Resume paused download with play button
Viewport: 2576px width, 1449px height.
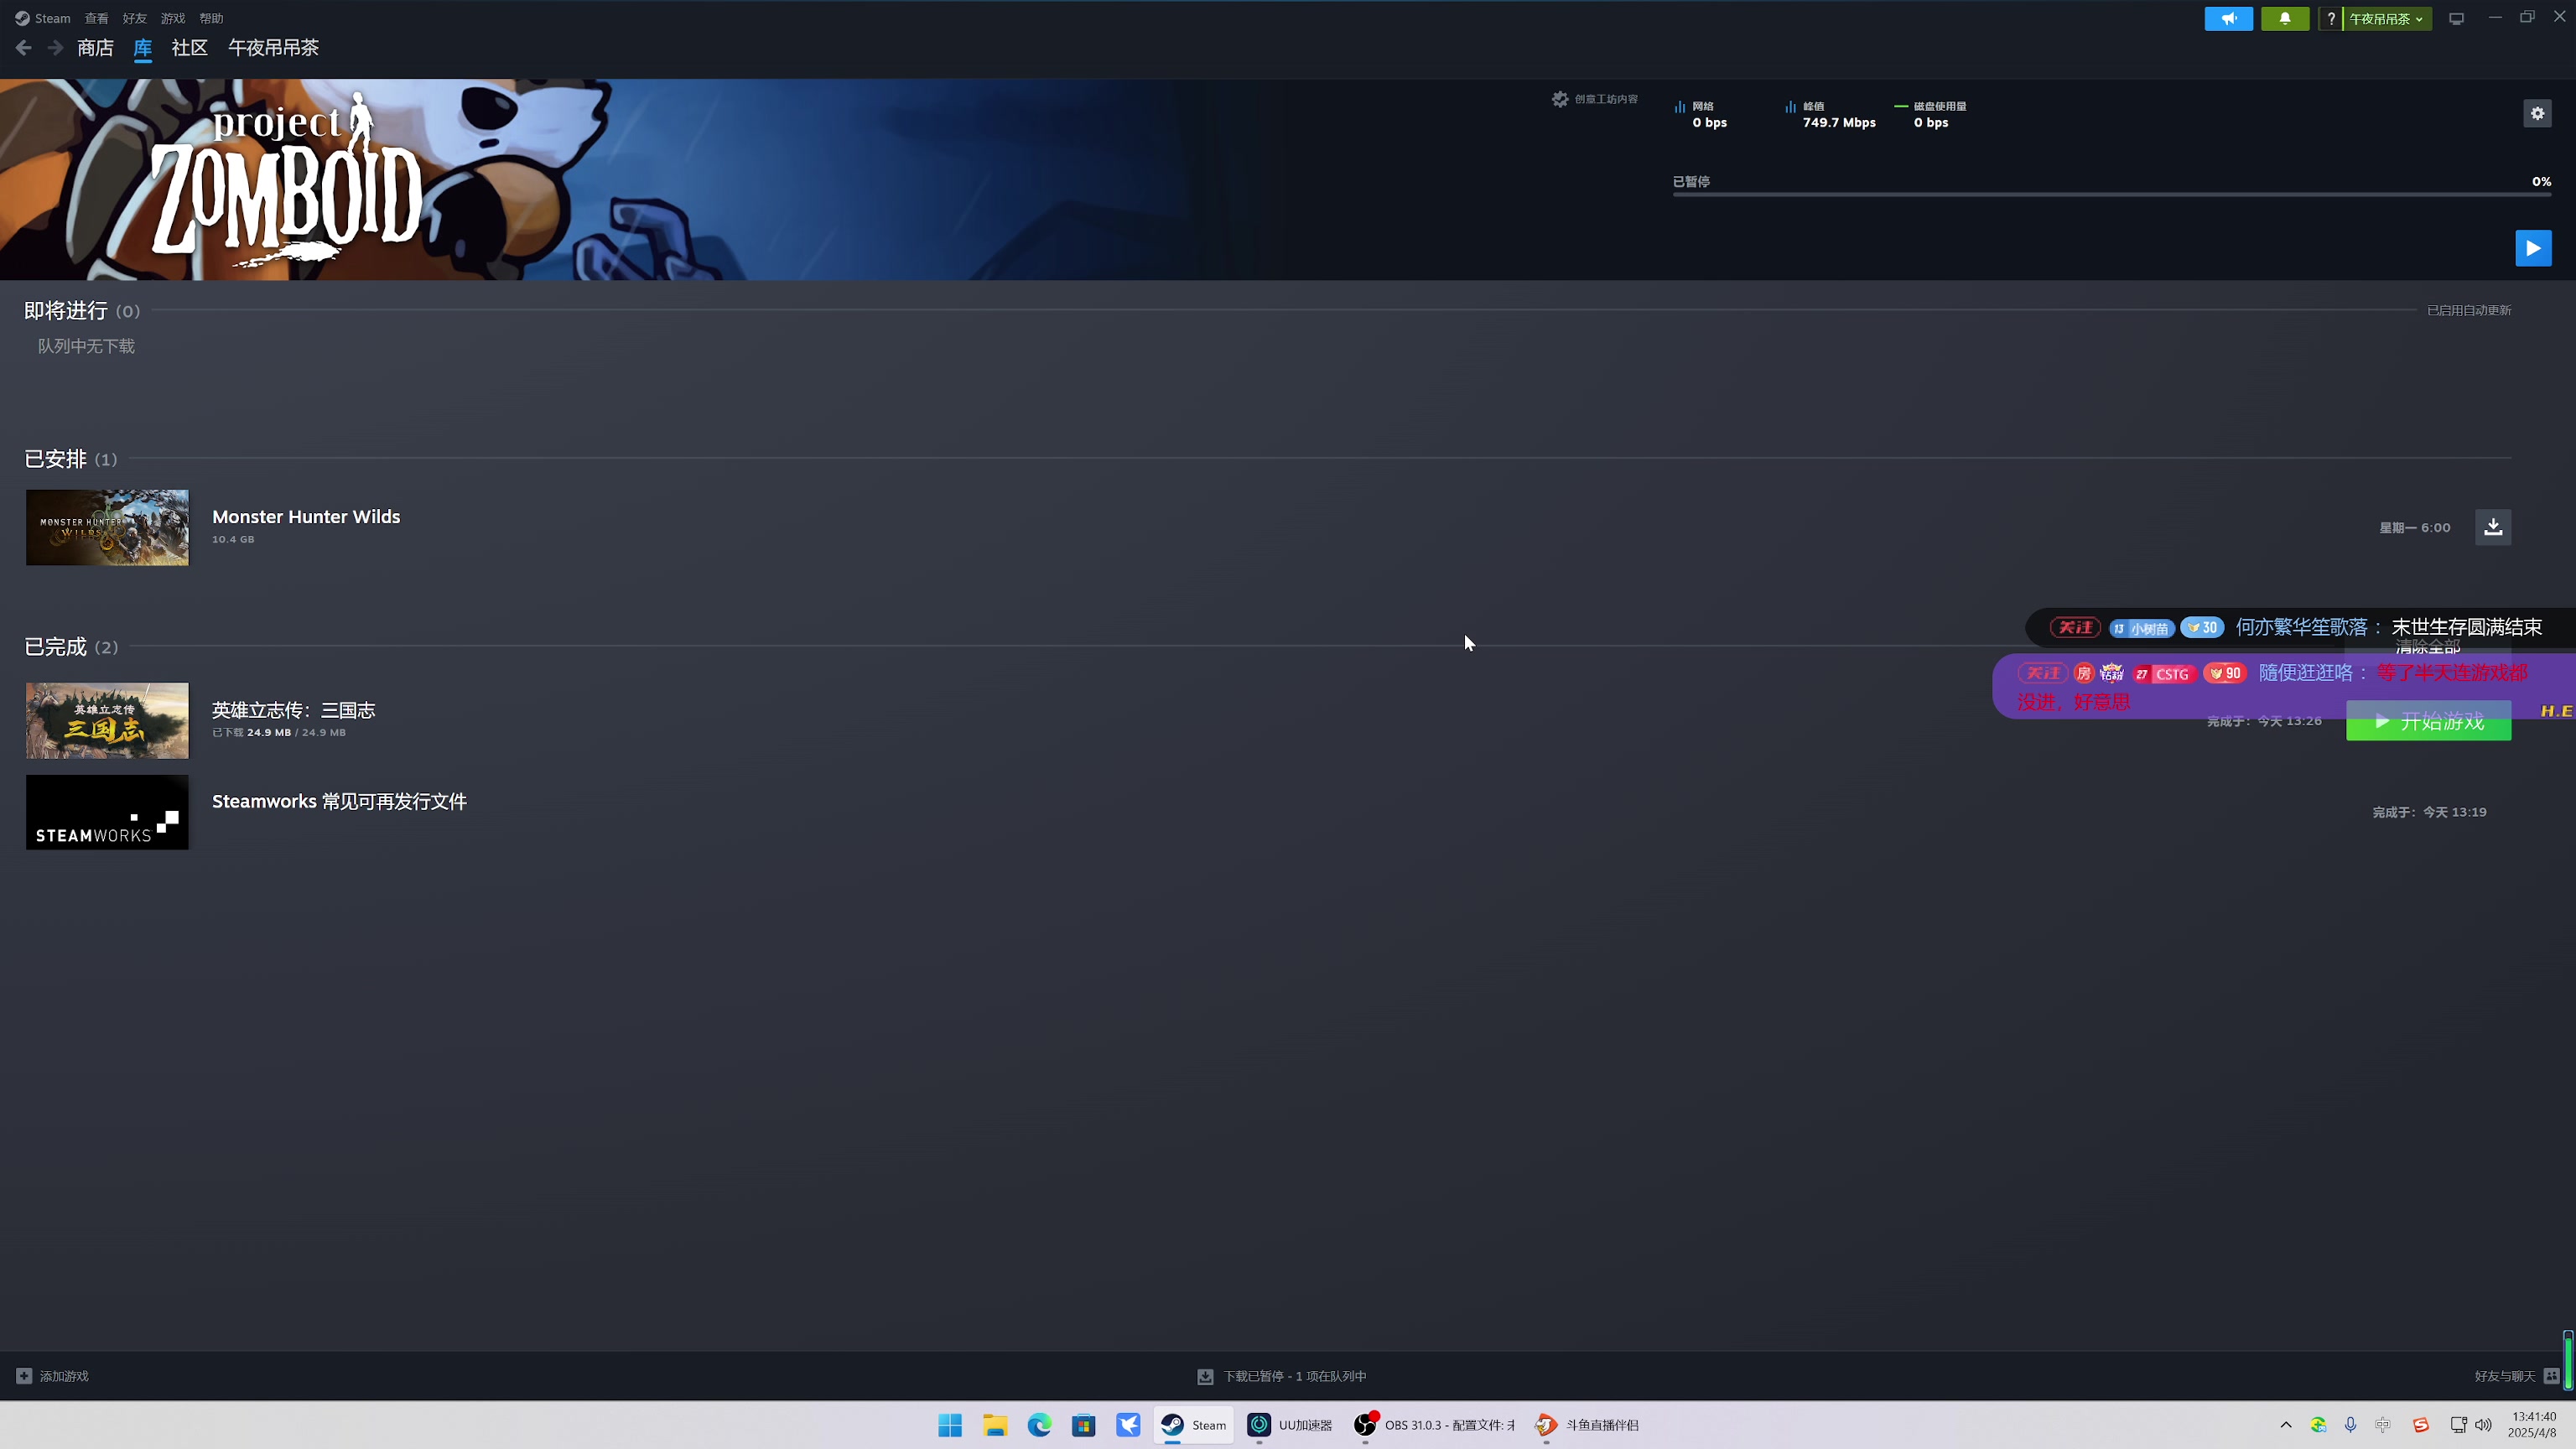click(x=2533, y=248)
